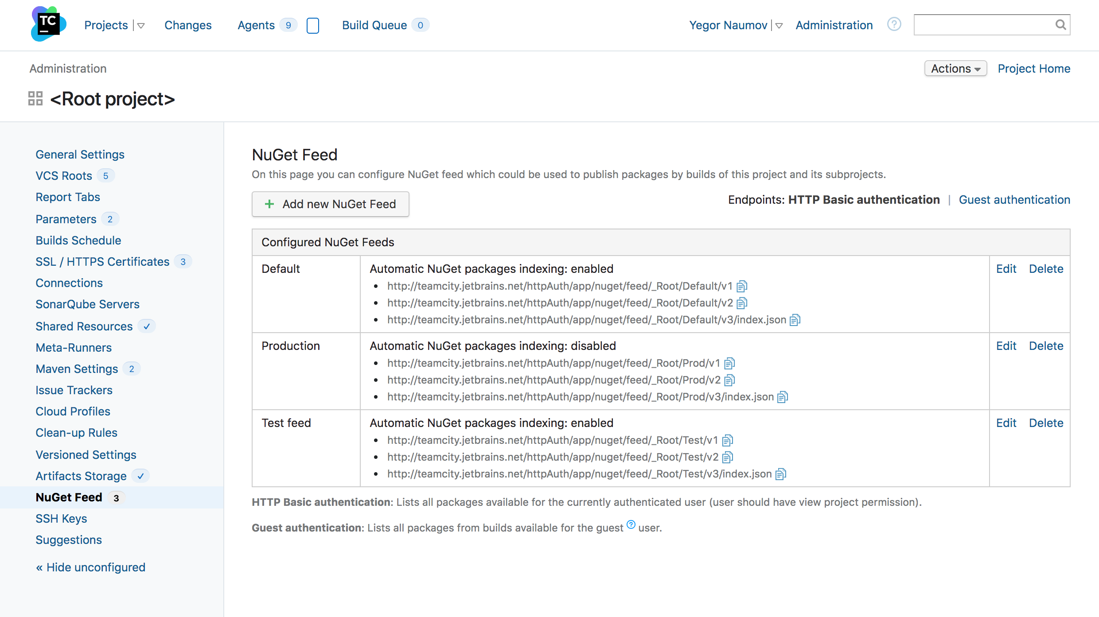
Task: Delete the Default NuGet feed
Action: click(x=1046, y=269)
